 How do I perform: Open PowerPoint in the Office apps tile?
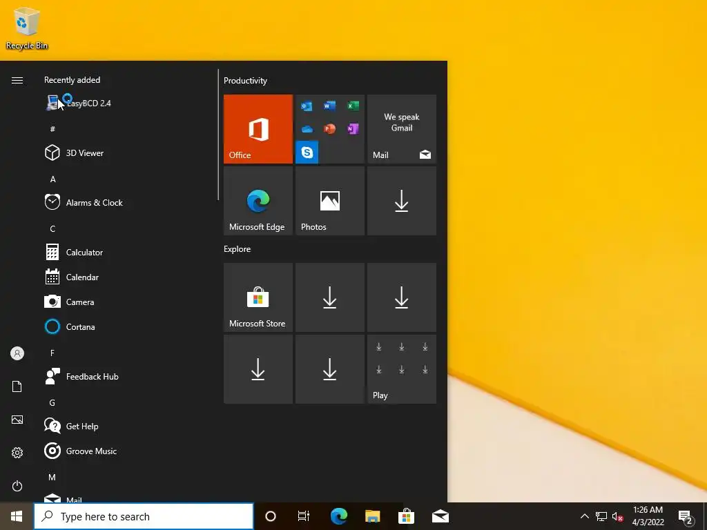pyautogui.click(x=329, y=129)
